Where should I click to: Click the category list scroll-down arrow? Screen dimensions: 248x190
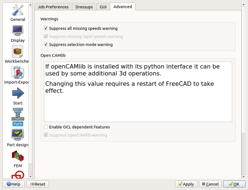(x=31, y=176)
